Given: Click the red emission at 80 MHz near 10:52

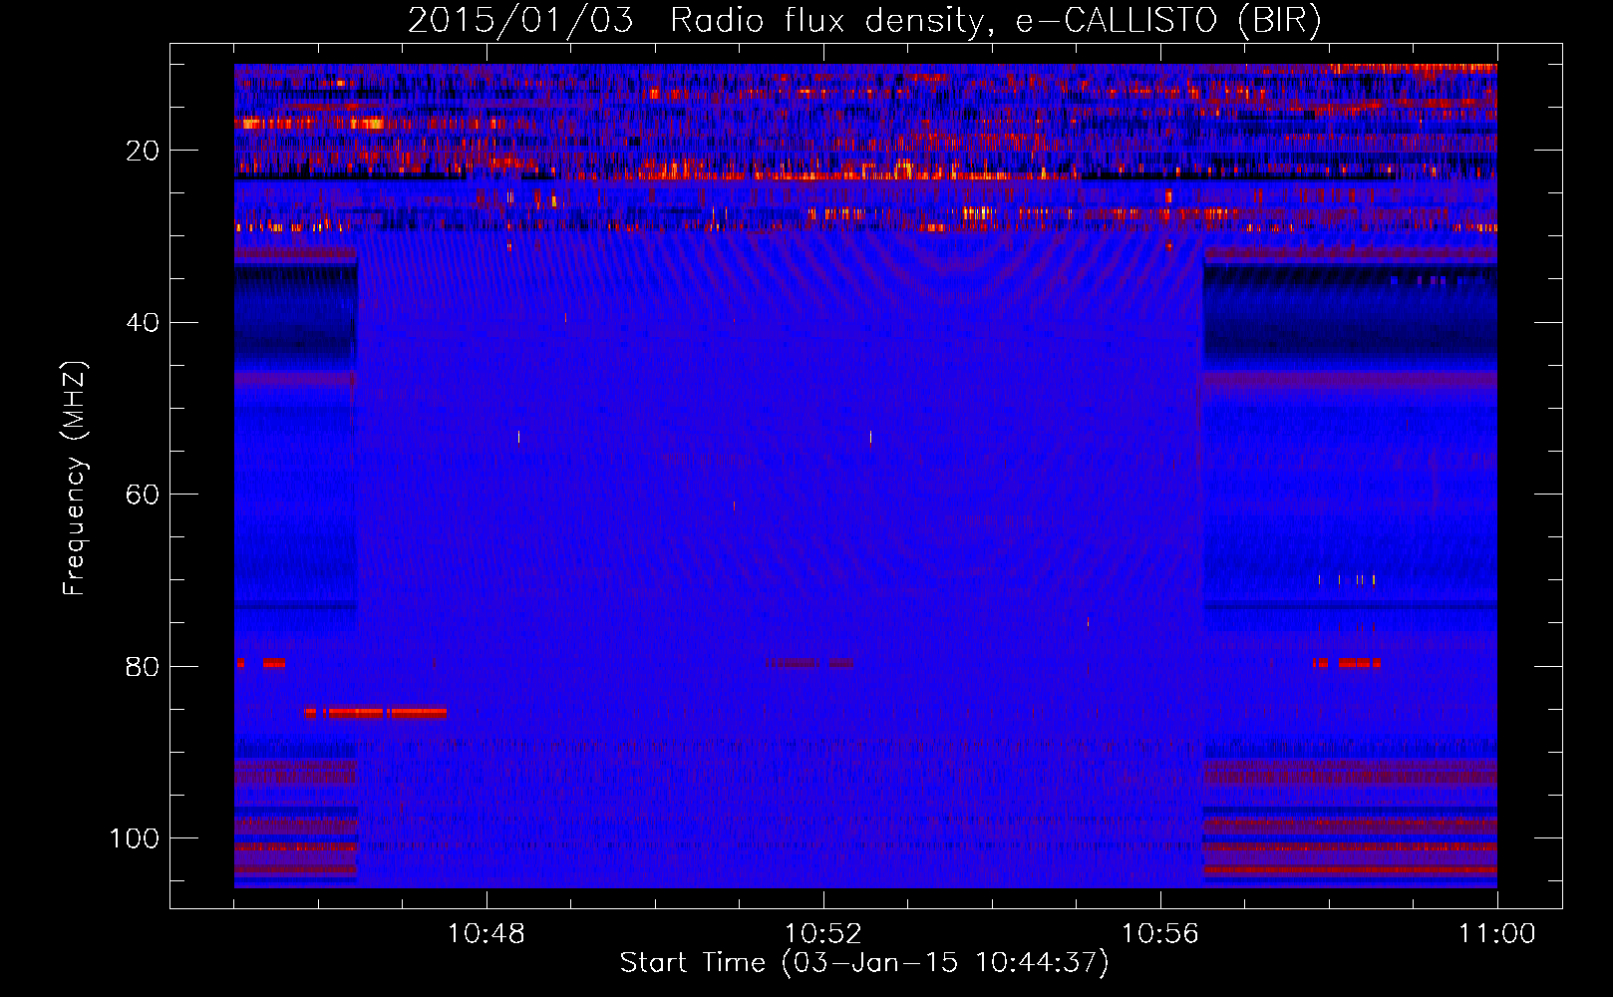Looking at the screenshot, I should click(x=808, y=663).
